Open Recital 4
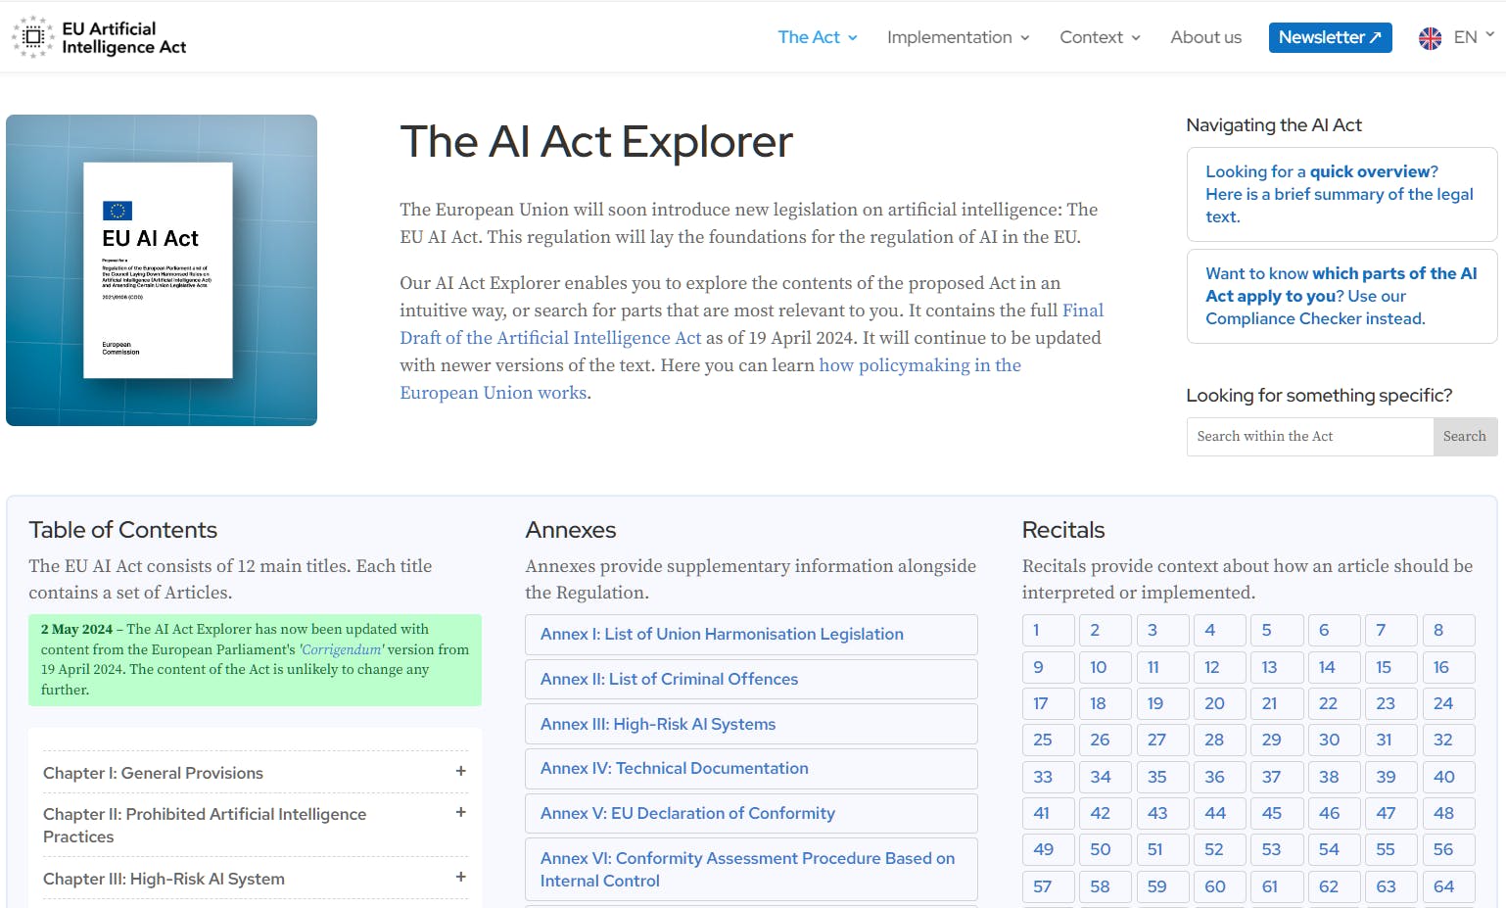Viewport: 1506px width, 908px height. pyautogui.click(x=1219, y=630)
